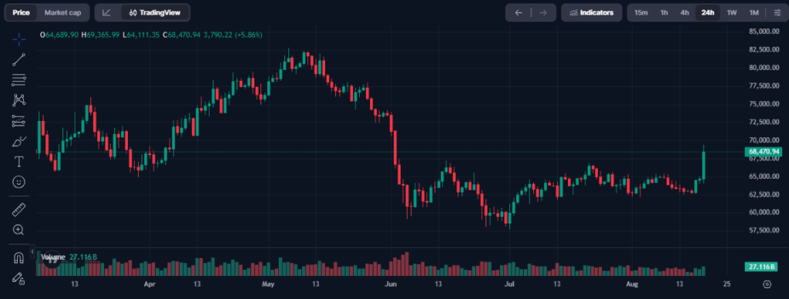Pick the text annotation tool
This screenshot has height=299, width=789.
click(18, 162)
